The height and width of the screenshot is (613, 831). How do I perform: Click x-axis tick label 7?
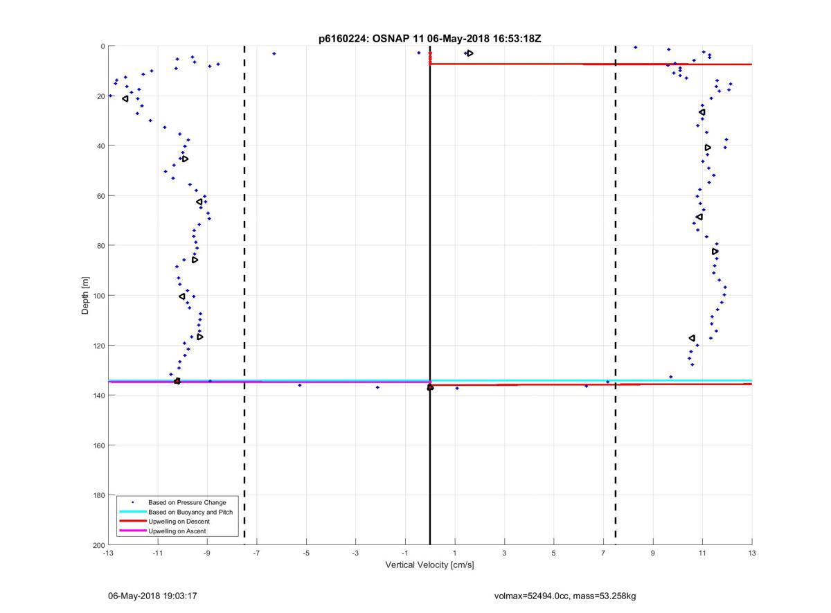603,553
